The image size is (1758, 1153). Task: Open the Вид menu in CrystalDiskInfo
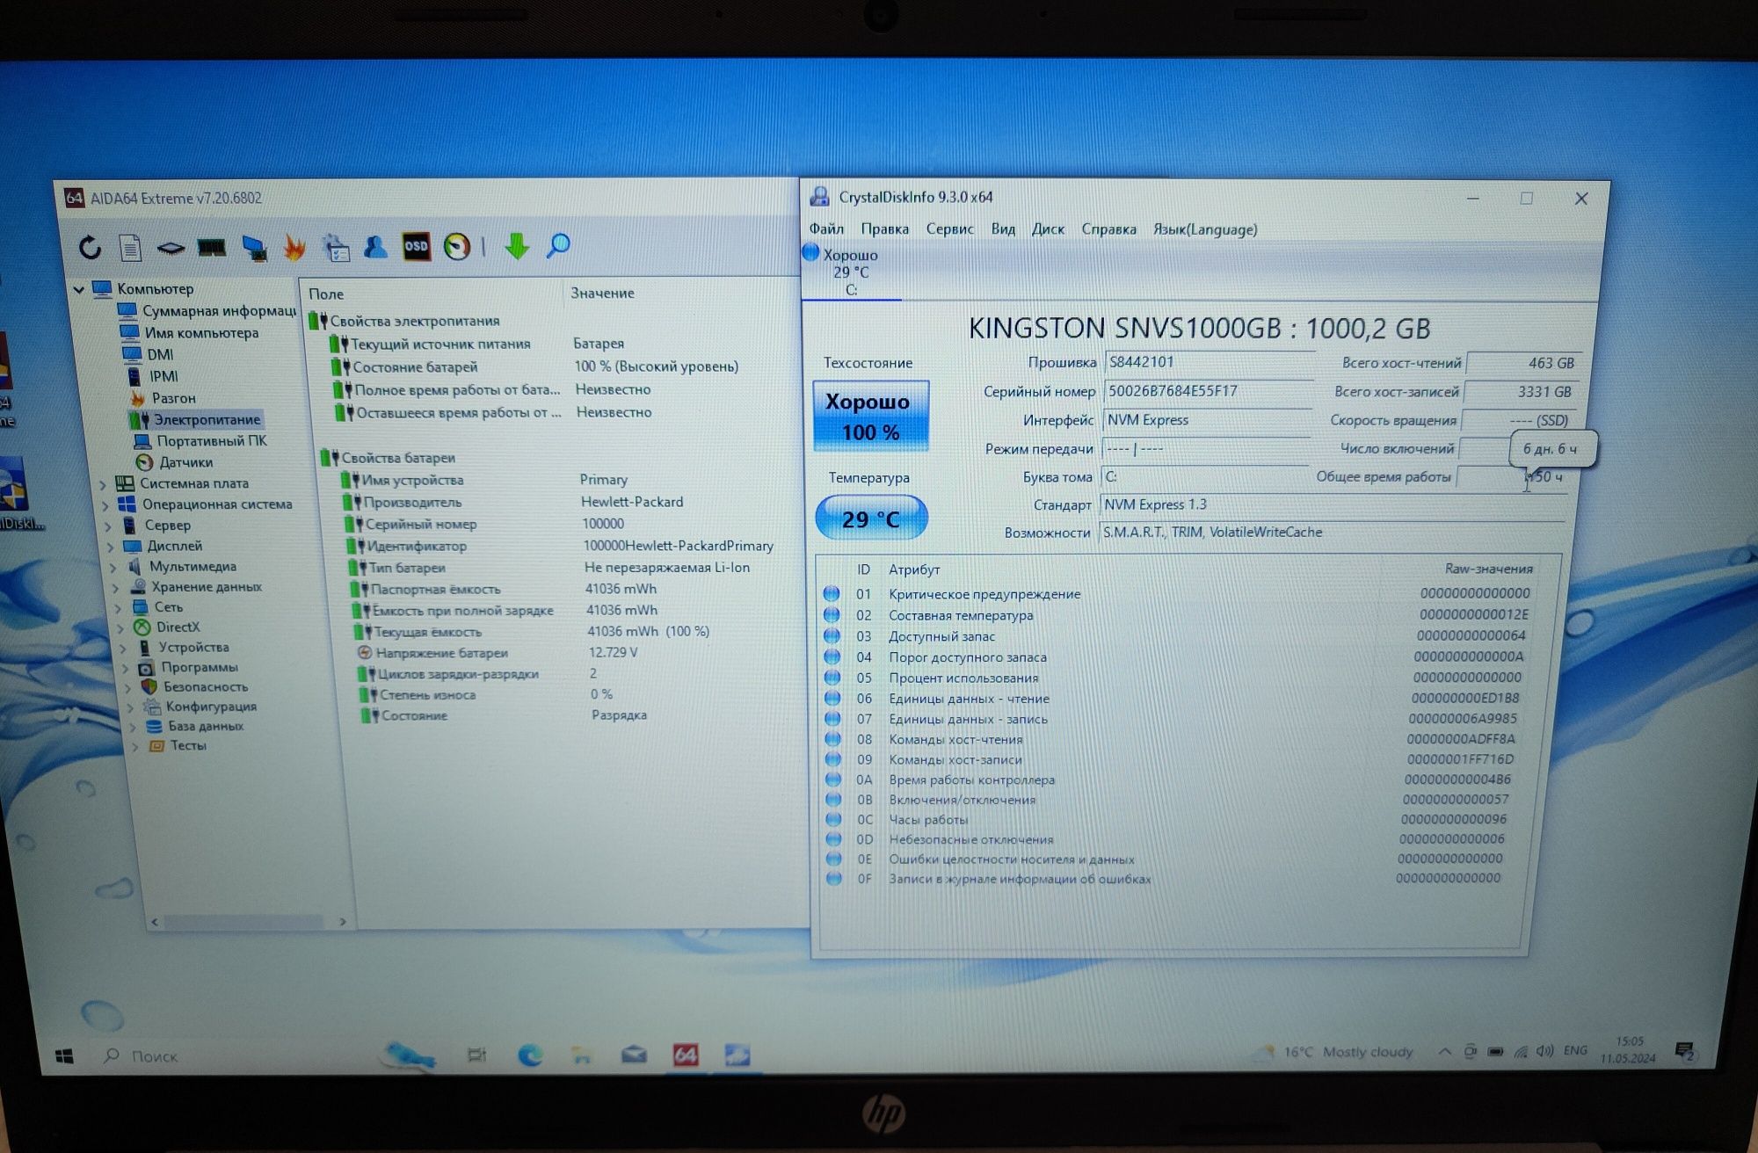click(1003, 229)
